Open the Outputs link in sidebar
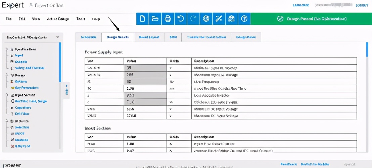 click(21, 62)
